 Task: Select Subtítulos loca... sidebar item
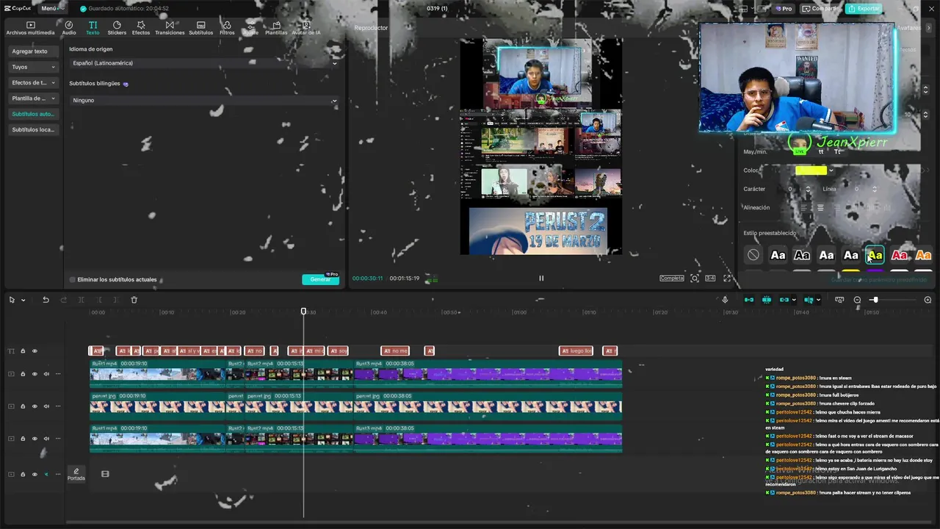(x=32, y=129)
